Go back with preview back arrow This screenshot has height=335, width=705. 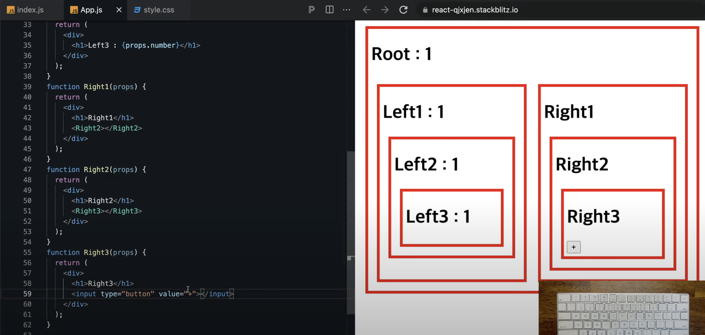coord(367,10)
